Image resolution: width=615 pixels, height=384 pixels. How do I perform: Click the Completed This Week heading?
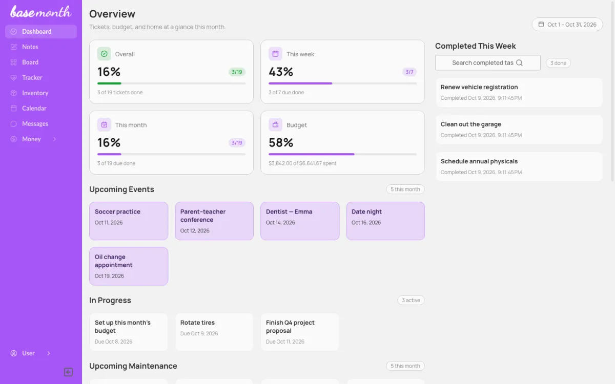click(476, 46)
